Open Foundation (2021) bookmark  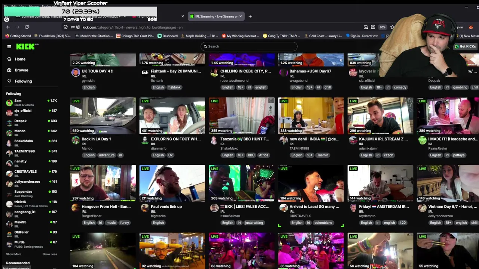pos(52,36)
